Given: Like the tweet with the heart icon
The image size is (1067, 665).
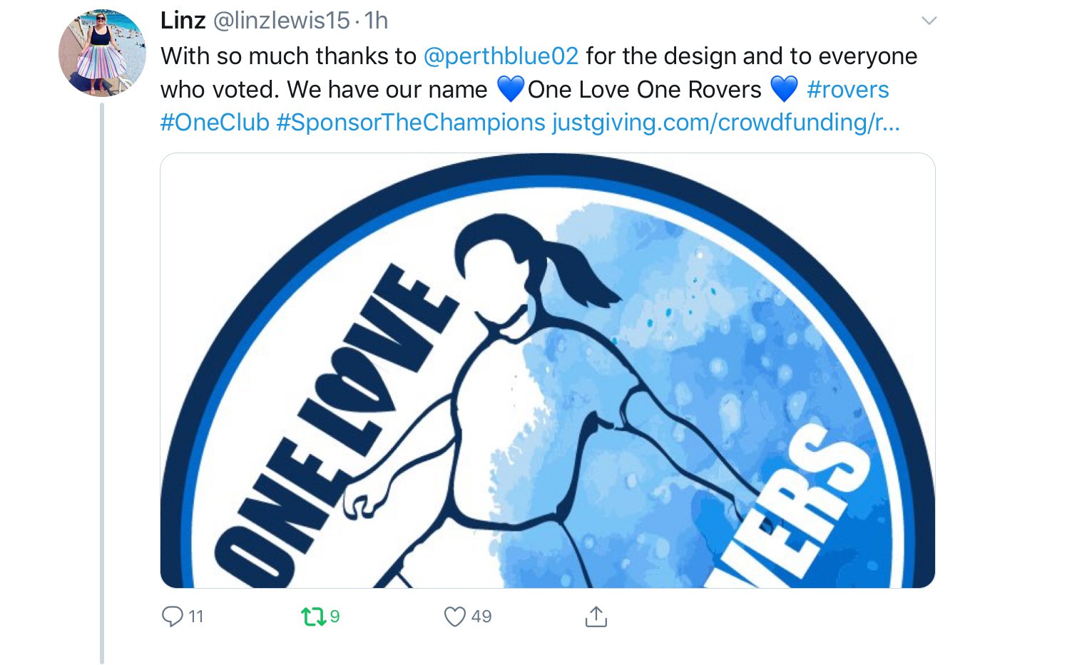Looking at the screenshot, I should tap(454, 617).
